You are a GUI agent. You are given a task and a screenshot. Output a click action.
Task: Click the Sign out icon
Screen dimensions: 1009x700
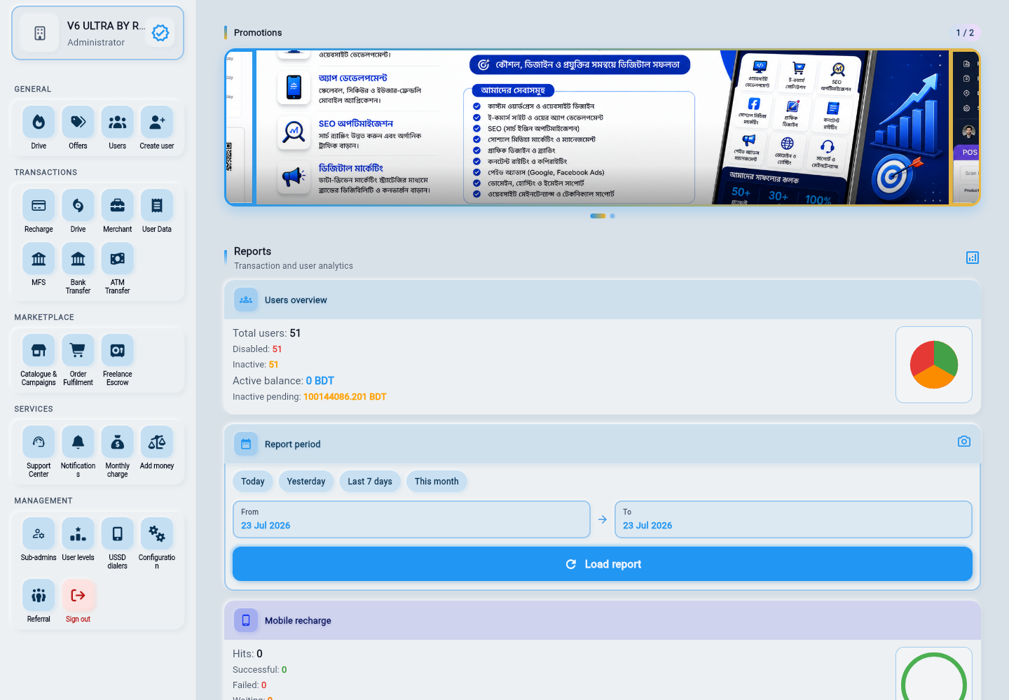[x=78, y=596]
